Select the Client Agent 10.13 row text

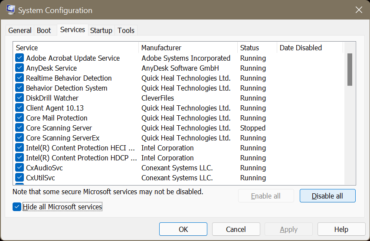(x=55, y=108)
